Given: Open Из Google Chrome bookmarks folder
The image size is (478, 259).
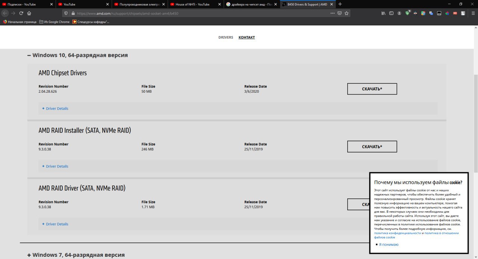Looking at the screenshot, I should pos(55,22).
